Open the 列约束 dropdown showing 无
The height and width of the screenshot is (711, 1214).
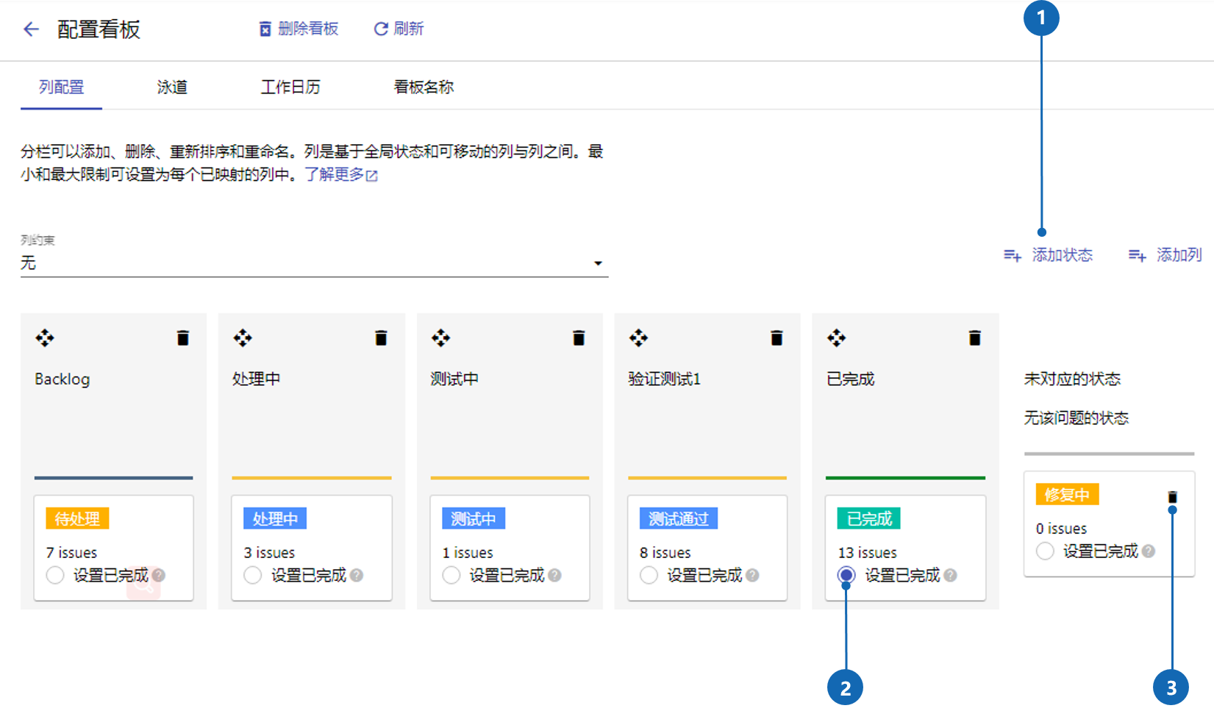click(x=314, y=263)
